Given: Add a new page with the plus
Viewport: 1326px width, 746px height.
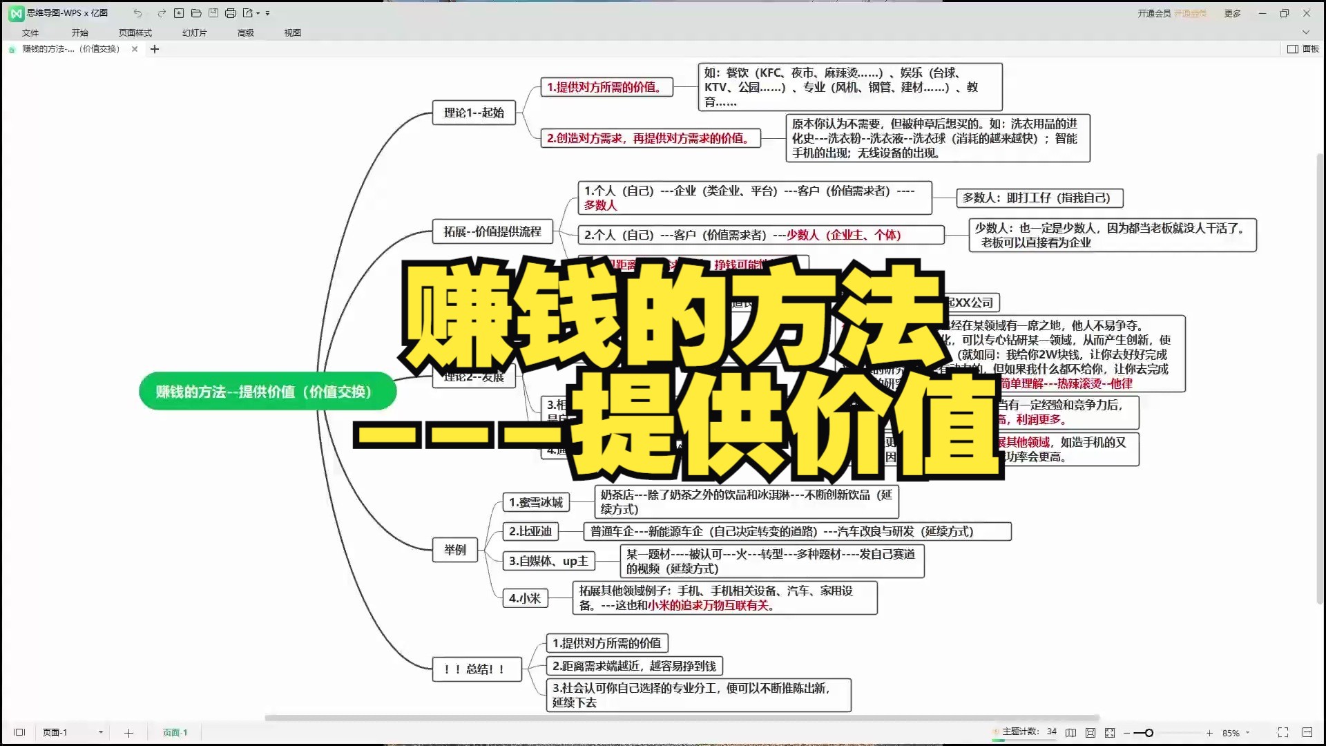Looking at the screenshot, I should 128,732.
